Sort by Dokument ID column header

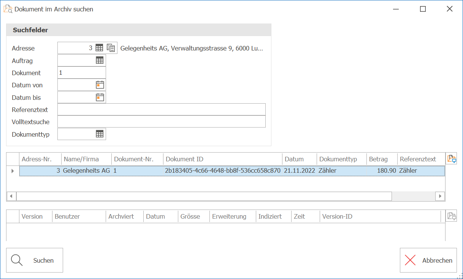tap(223, 159)
